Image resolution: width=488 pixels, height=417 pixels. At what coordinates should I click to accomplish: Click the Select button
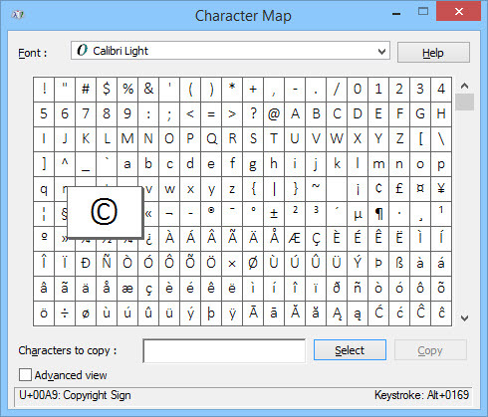pyautogui.click(x=350, y=350)
